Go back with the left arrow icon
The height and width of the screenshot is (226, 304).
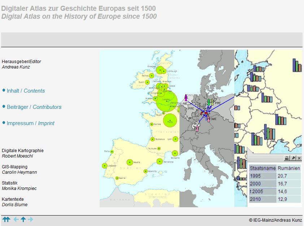[16, 220]
